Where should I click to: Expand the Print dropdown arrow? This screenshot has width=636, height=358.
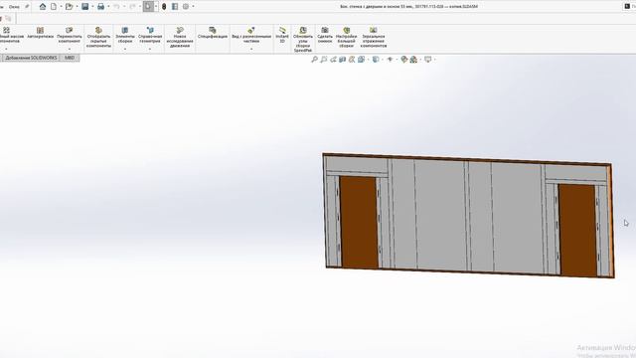coord(108,7)
